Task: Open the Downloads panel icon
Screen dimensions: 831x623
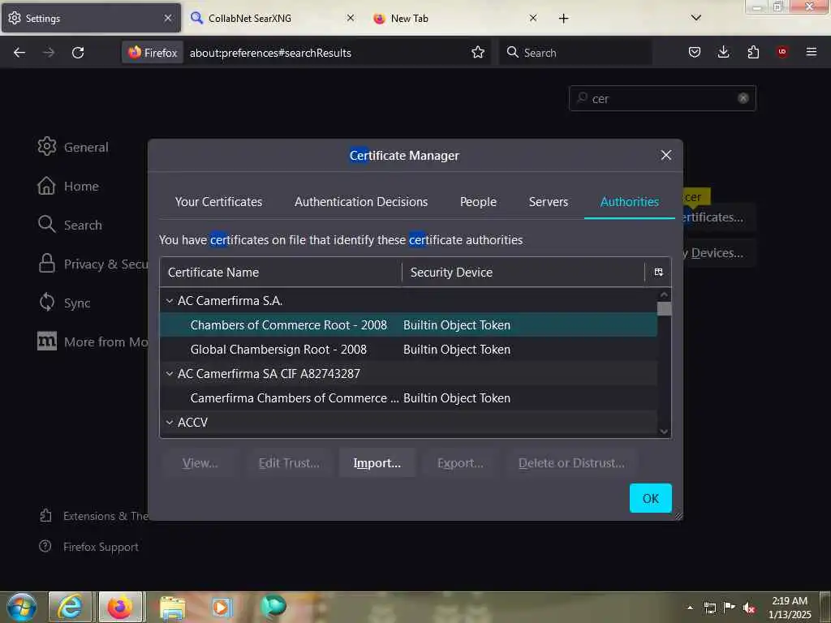Action: click(x=723, y=52)
